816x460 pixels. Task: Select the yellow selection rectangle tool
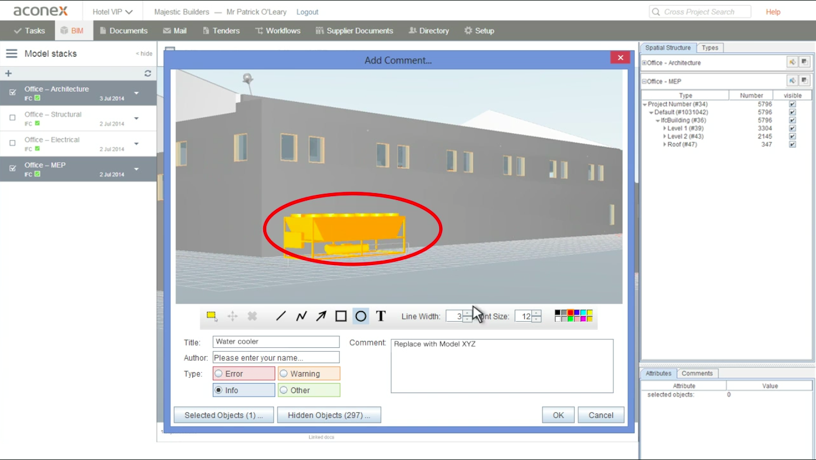point(212,316)
